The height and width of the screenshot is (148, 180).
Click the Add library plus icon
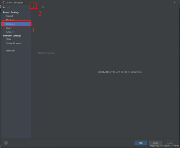[34, 7]
